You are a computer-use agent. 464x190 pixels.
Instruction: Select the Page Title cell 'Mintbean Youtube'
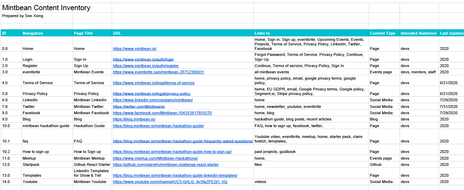92,182
